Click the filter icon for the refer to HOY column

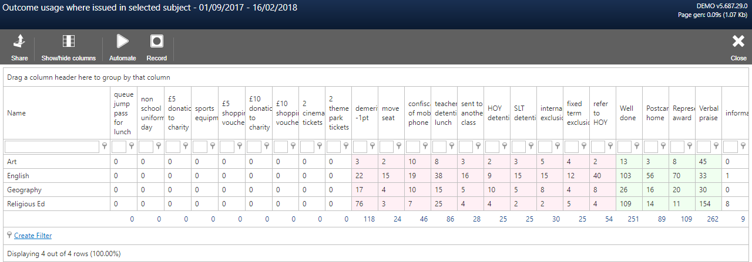click(610, 147)
